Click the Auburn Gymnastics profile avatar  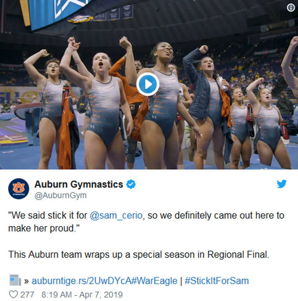pos(19,189)
